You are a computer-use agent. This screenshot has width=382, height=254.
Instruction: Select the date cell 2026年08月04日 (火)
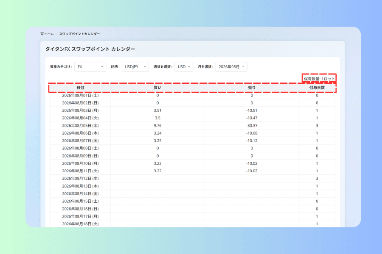[x=80, y=118]
